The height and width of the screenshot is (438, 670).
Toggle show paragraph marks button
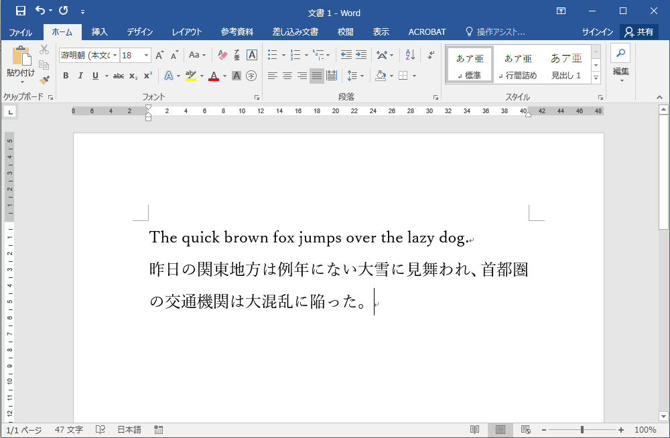point(431,55)
